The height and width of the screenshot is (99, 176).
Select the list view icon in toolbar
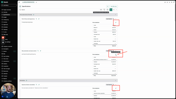click(114, 10)
